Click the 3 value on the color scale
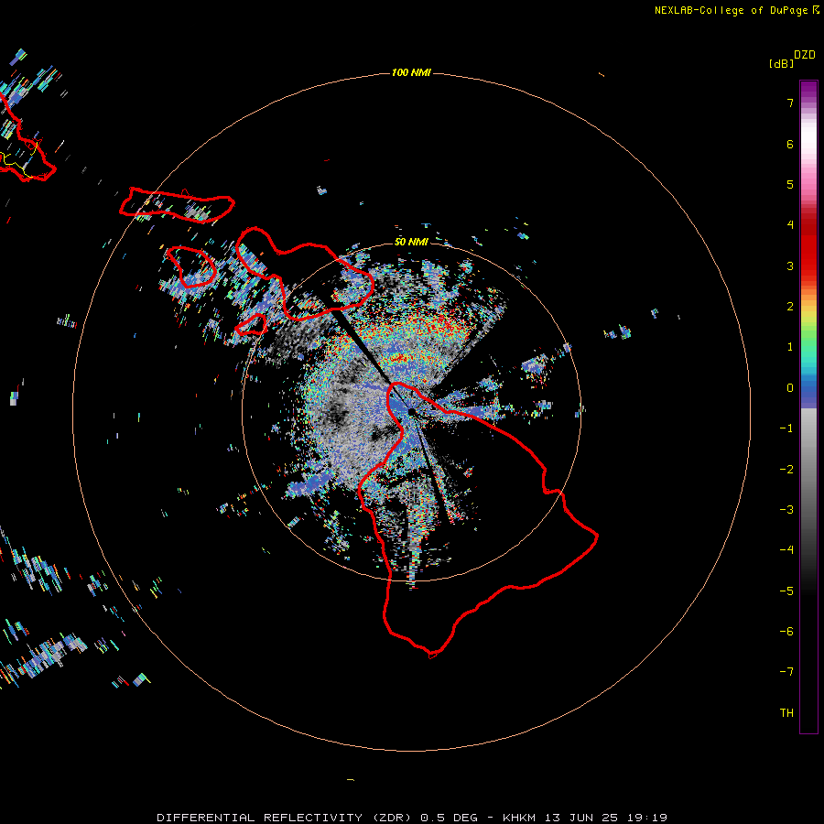 pyautogui.click(x=790, y=266)
